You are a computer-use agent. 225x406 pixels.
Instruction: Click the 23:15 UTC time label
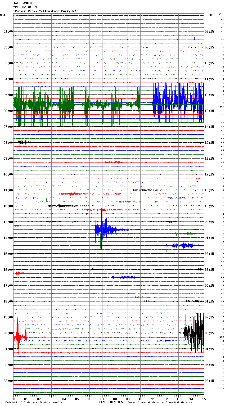pyautogui.click(x=209, y=269)
